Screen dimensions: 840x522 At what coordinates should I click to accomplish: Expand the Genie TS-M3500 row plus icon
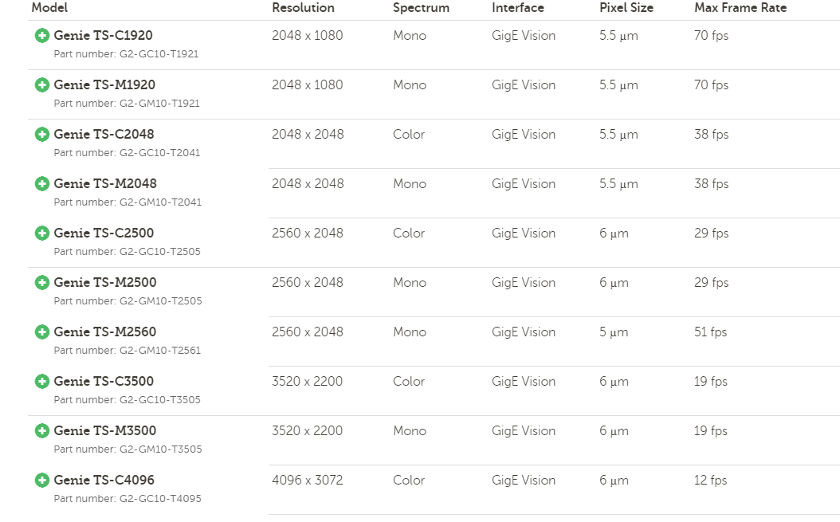point(42,431)
